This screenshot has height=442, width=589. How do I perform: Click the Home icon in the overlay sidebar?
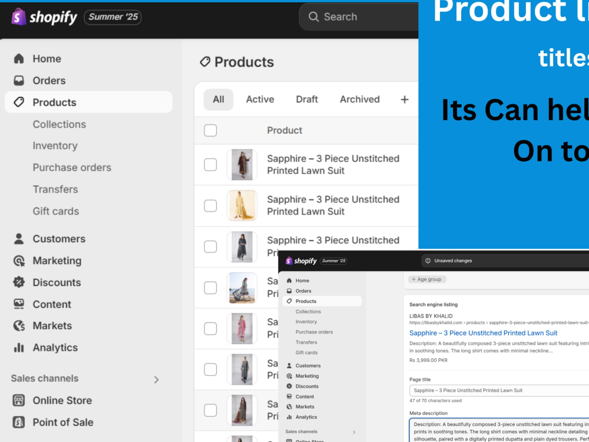(x=289, y=281)
